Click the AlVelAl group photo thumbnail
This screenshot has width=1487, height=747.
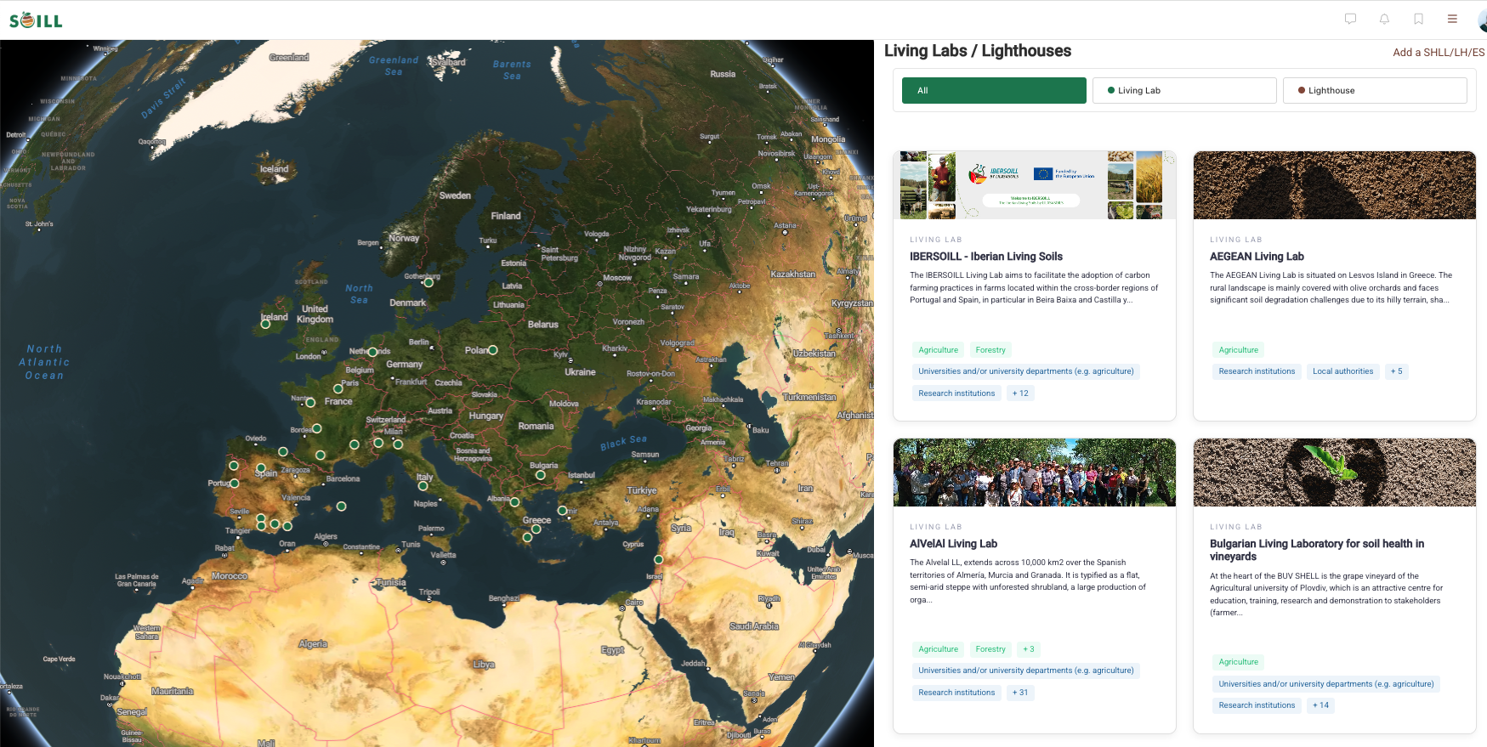[x=1034, y=473]
